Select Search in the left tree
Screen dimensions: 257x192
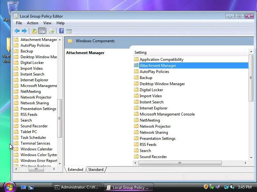26,120
